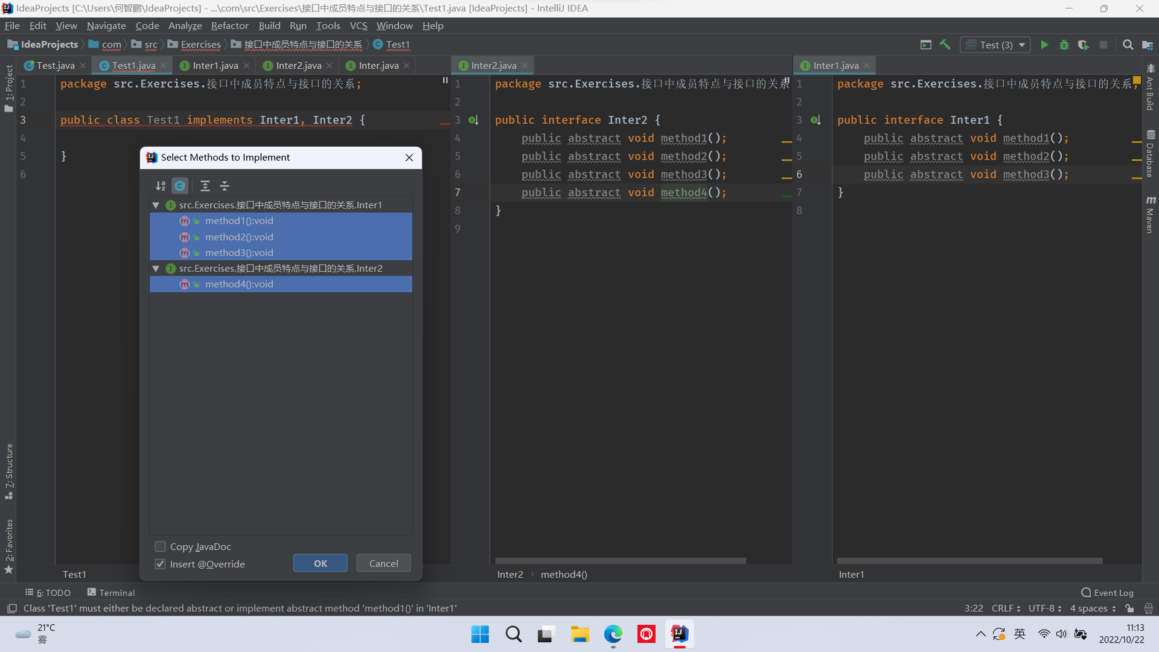The height and width of the screenshot is (652, 1159).
Task: Open the Terminal tool window
Action: tap(111, 593)
